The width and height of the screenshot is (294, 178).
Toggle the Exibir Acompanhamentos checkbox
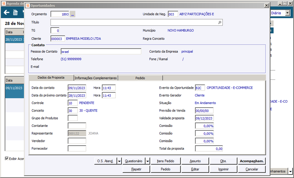[x=7, y=159]
